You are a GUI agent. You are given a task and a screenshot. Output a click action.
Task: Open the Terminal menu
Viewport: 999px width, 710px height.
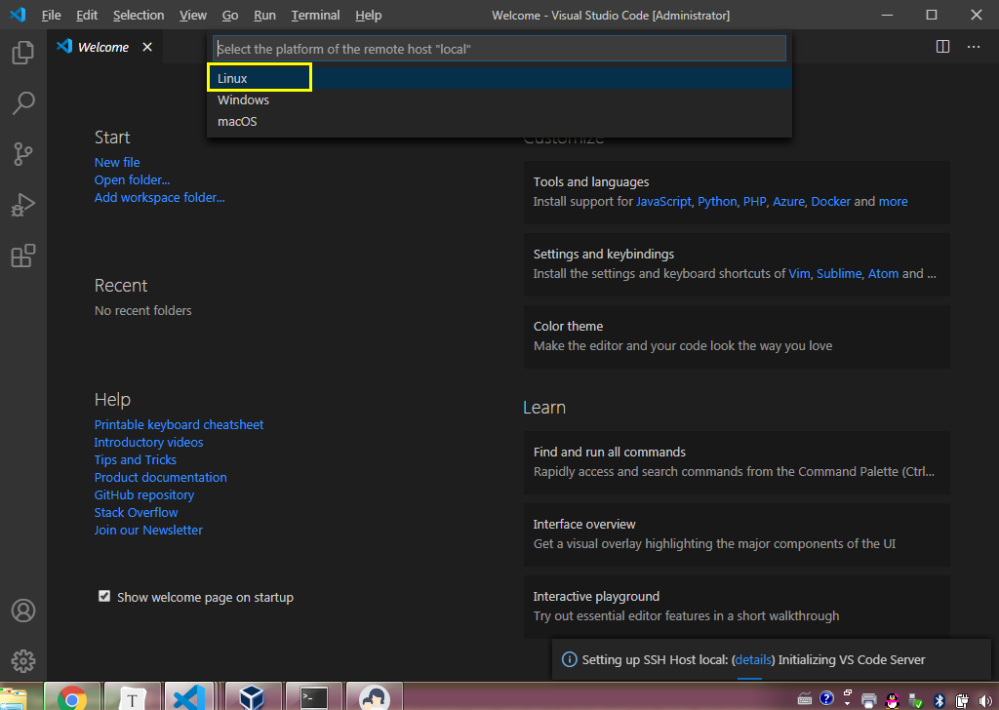pyautogui.click(x=314, y=15)
